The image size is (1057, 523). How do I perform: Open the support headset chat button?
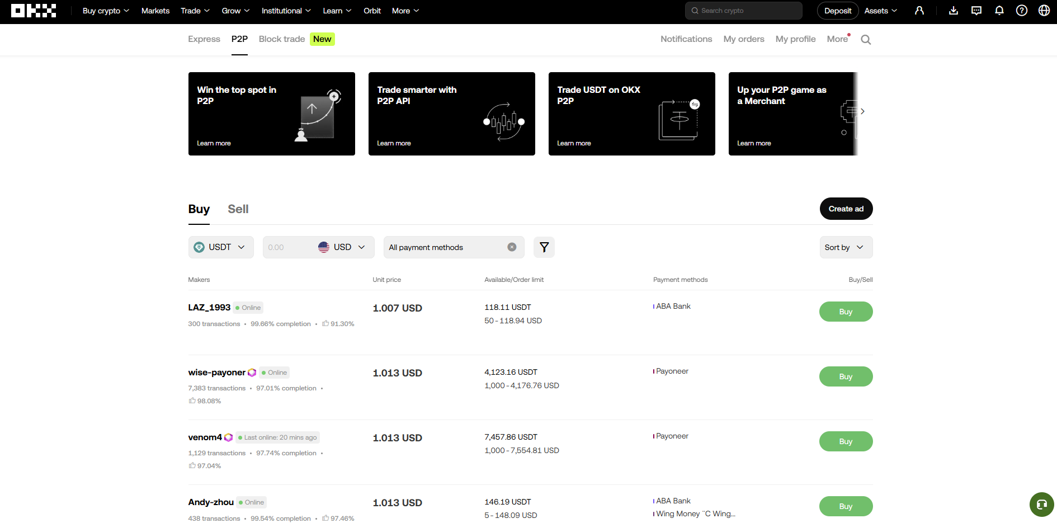click(x=1041, y=505)
